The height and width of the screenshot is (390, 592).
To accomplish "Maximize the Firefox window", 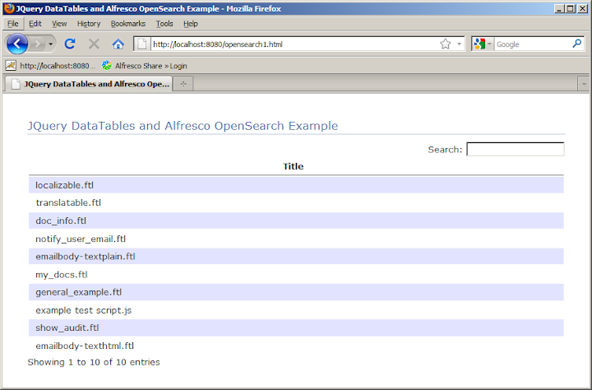I will click(x=571, y=9).
